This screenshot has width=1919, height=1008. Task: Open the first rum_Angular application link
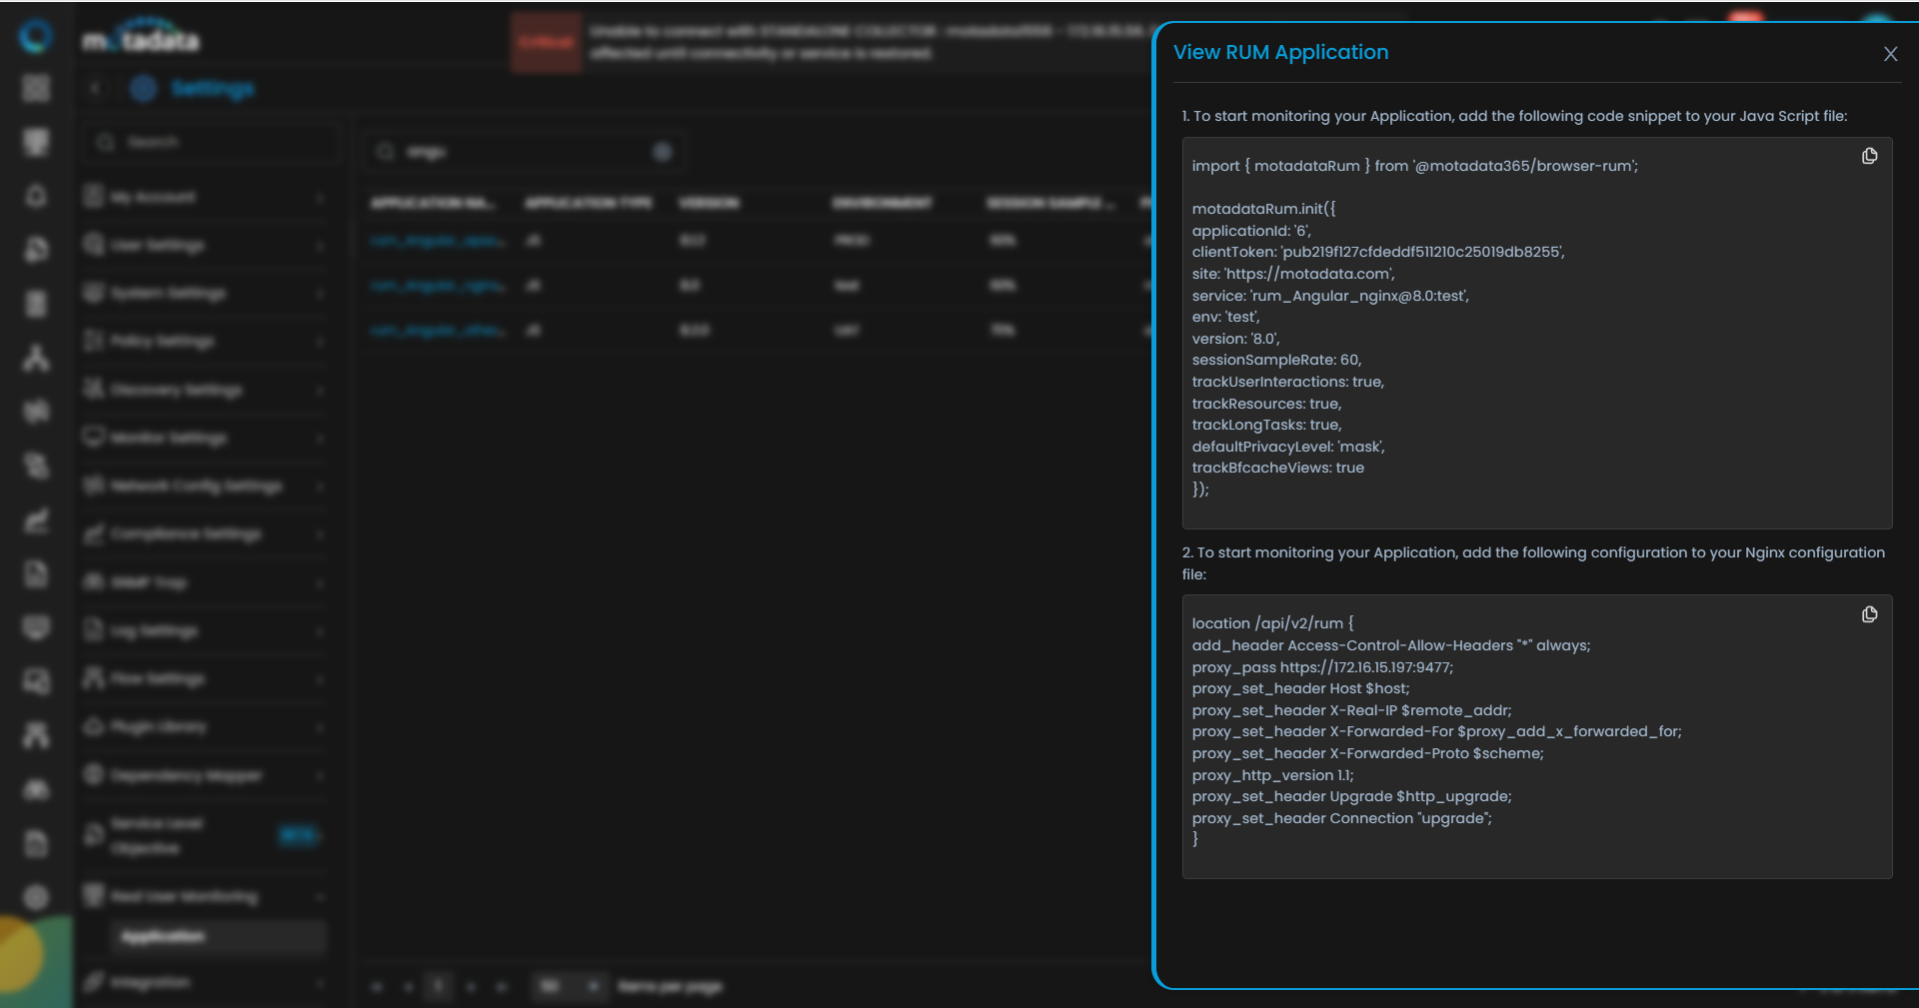click(438, 241)
